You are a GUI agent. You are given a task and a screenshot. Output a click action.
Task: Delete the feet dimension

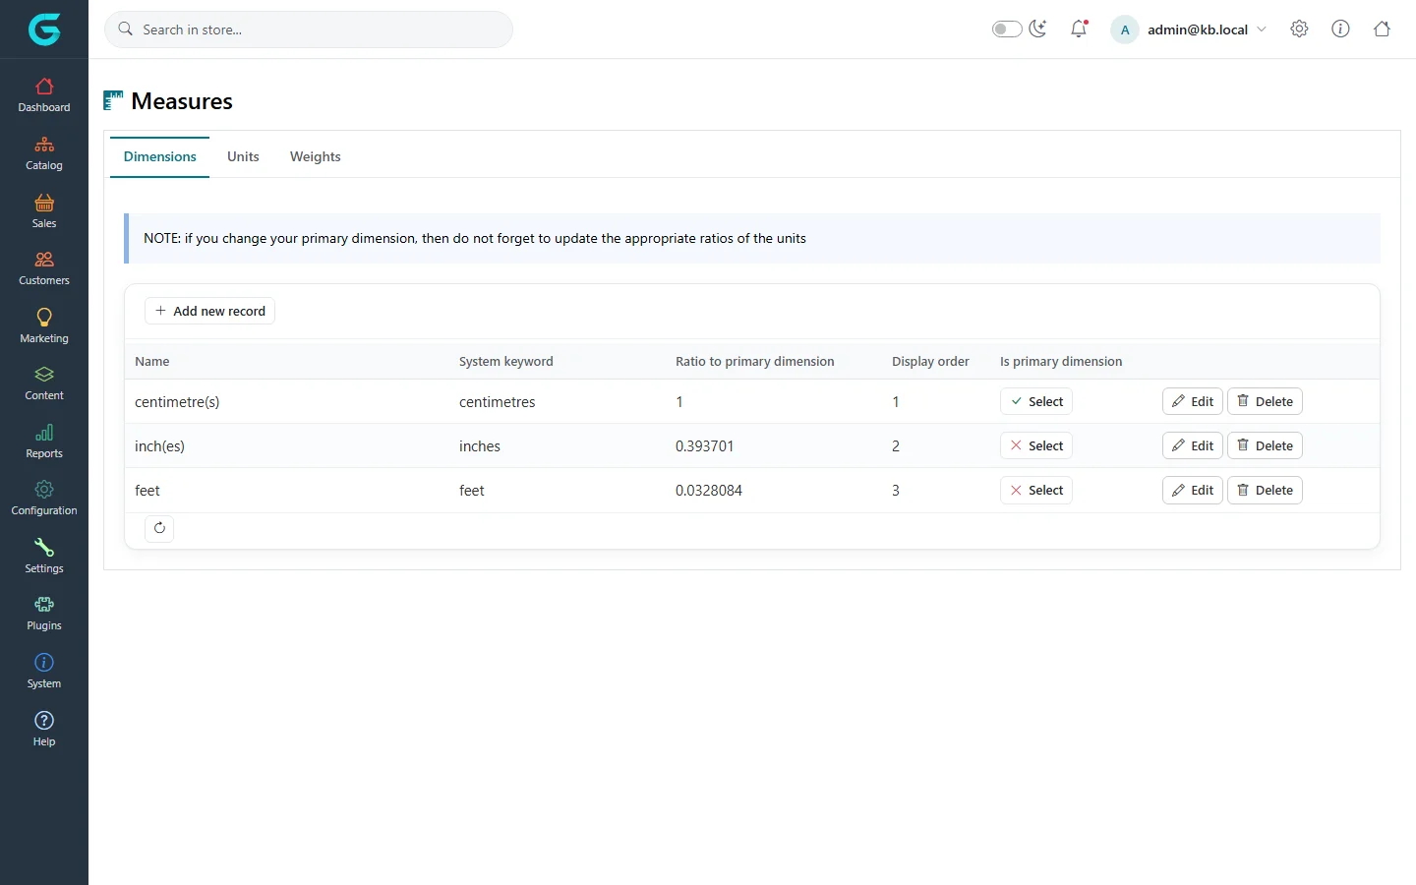1265,490
